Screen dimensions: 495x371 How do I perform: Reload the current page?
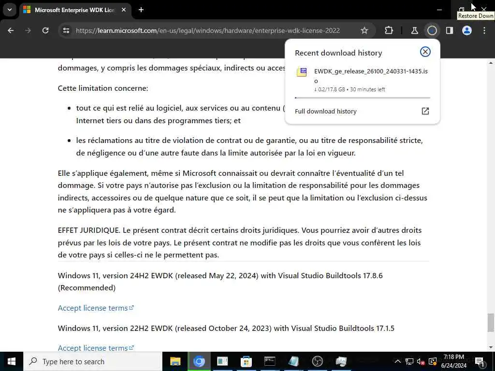pyautogui.click(x=45, y=30)
